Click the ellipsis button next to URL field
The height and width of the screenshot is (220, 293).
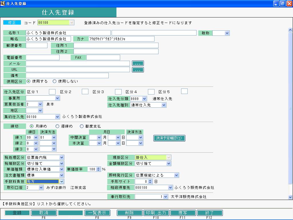tap(138, 70)
